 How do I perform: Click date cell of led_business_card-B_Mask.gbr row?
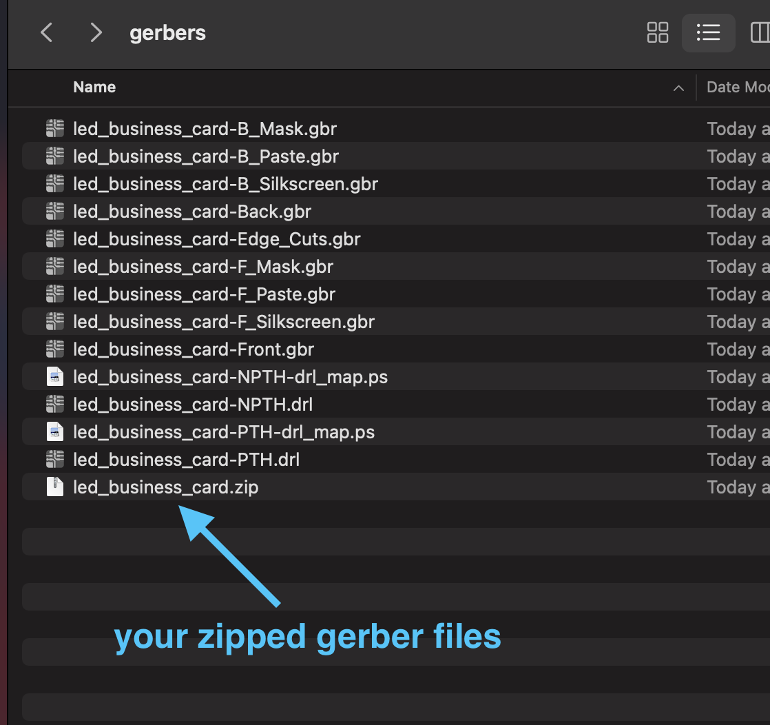pyautogui.click(x=738, y=129)
